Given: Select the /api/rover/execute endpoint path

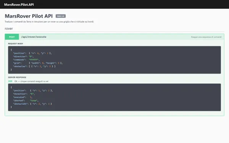Looking at the screenshot, I should coord(34,37).
